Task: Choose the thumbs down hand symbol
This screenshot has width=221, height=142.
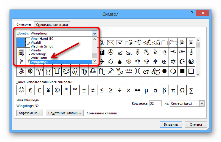Action: (x=164, y=52)
